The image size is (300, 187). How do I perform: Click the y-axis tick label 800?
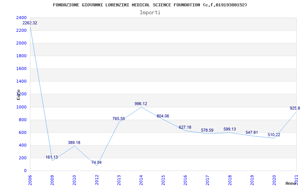coord(23,120)
